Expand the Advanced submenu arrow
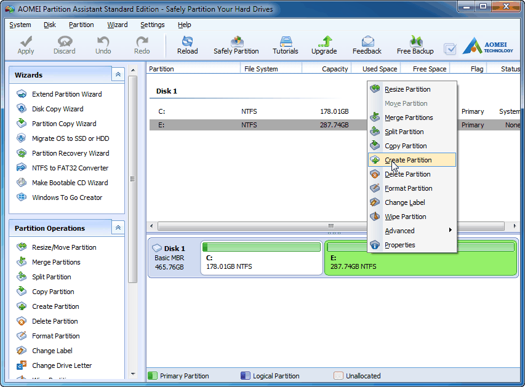The height and width of the screenshot is (387, 525). (451, 229)
